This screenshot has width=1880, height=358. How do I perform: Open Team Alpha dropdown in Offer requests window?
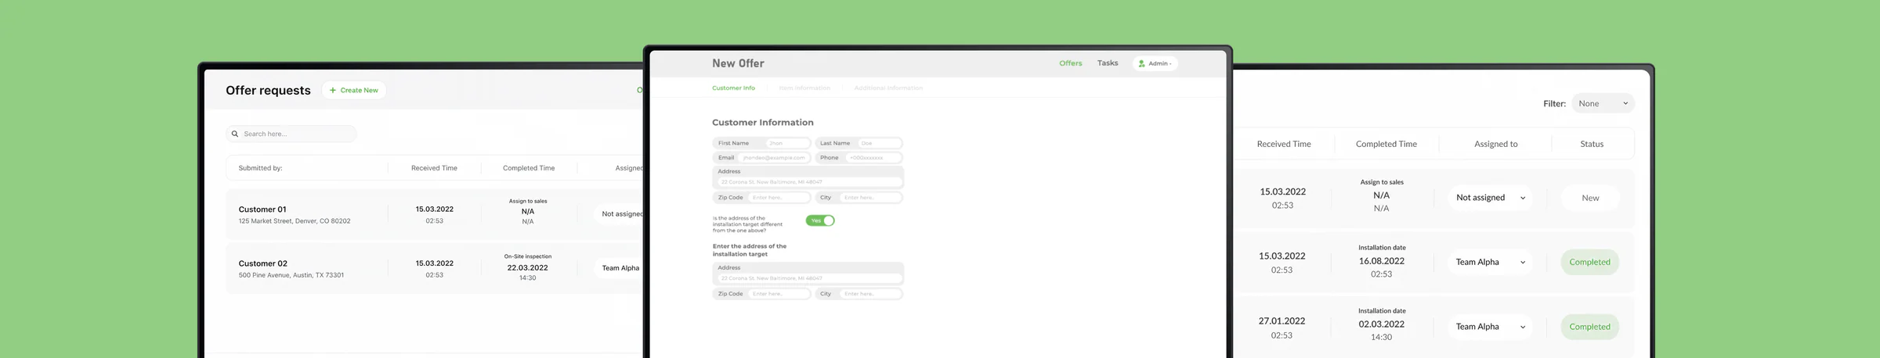(x=620, y=268)
